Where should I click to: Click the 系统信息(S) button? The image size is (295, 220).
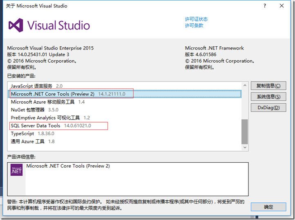click(268, 97)
